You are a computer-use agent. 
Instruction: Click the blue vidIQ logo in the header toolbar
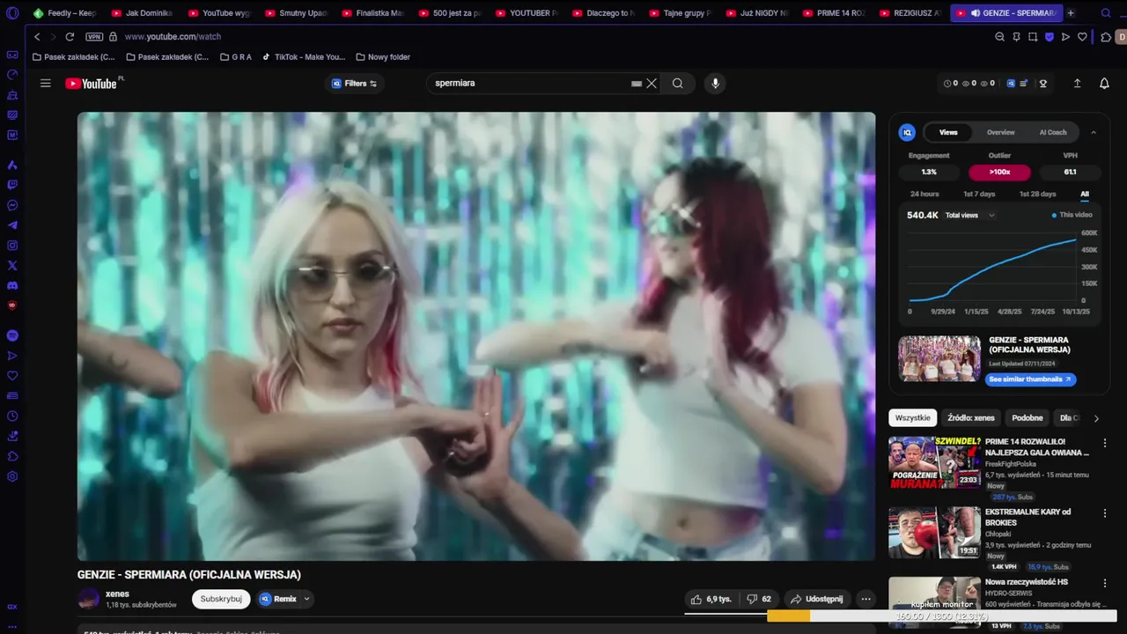point(1011,84)
